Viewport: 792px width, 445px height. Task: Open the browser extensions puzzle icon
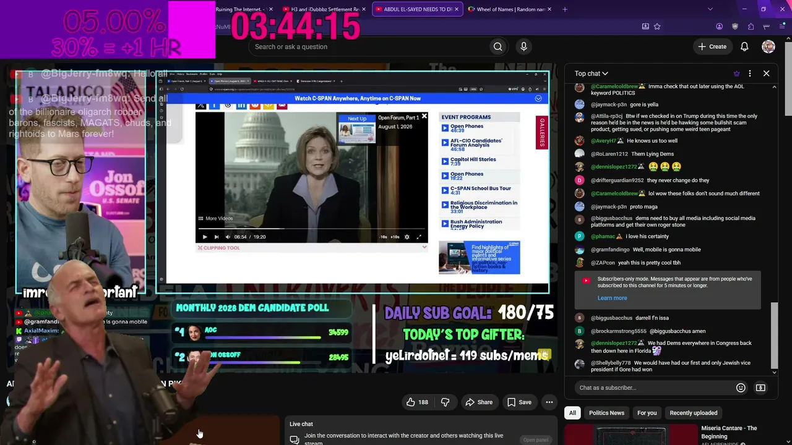click(x=751, y=27)
